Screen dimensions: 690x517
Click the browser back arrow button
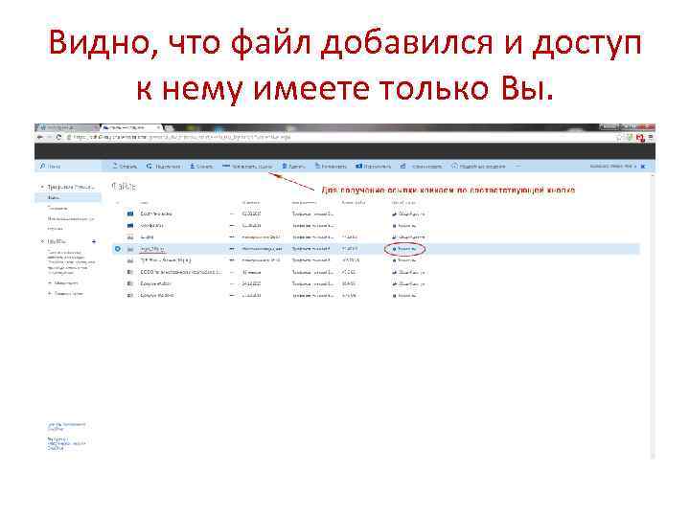pos(40,137)
